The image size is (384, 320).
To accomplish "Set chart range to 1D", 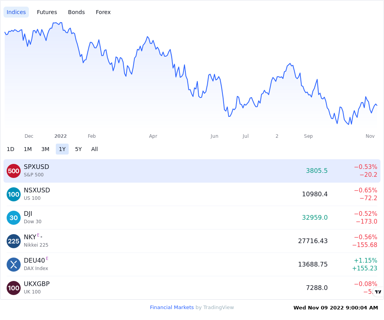I will click(x=11, y=149).
